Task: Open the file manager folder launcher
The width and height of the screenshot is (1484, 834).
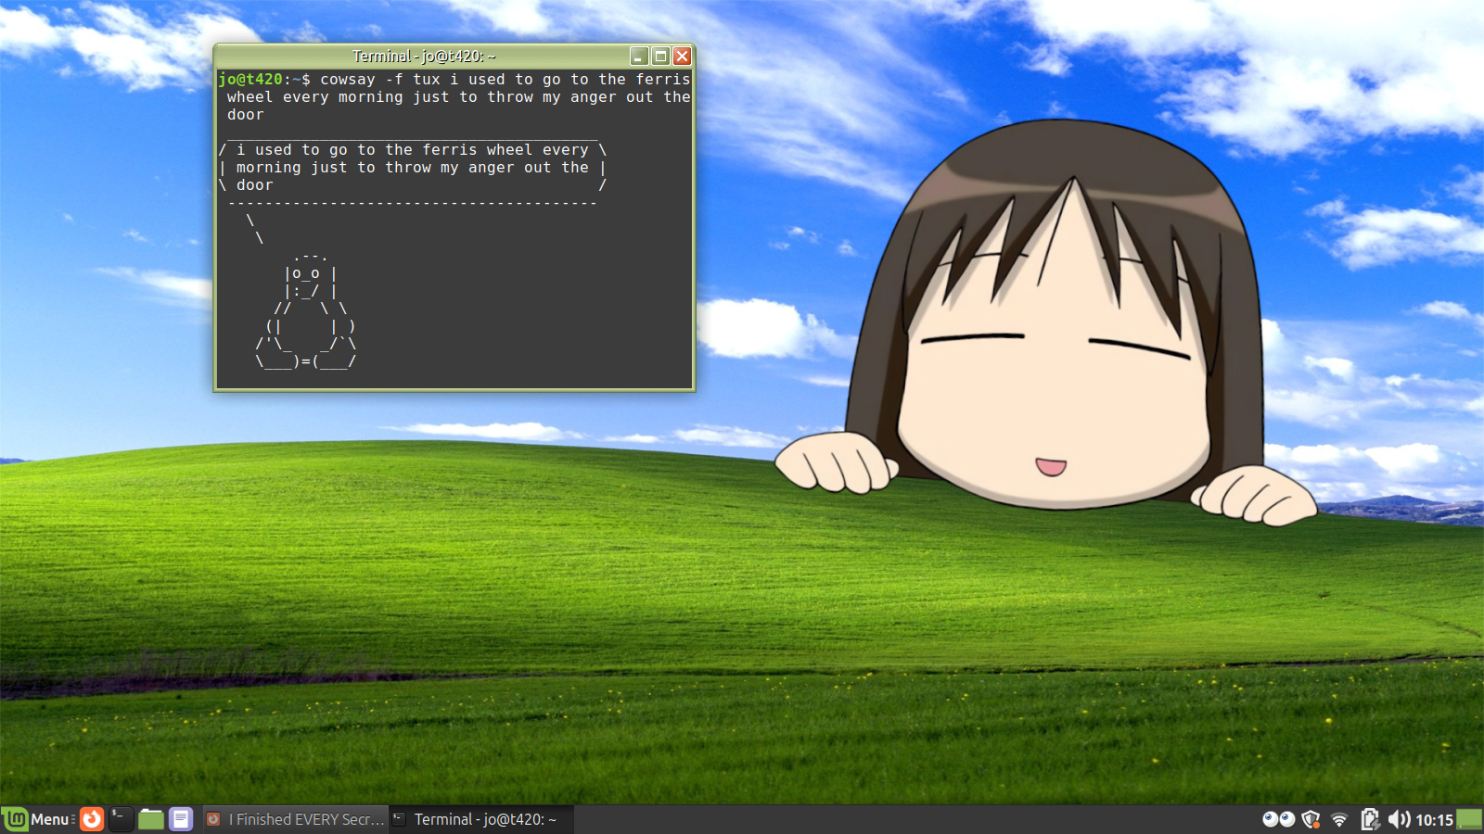Action: point(151,819)
